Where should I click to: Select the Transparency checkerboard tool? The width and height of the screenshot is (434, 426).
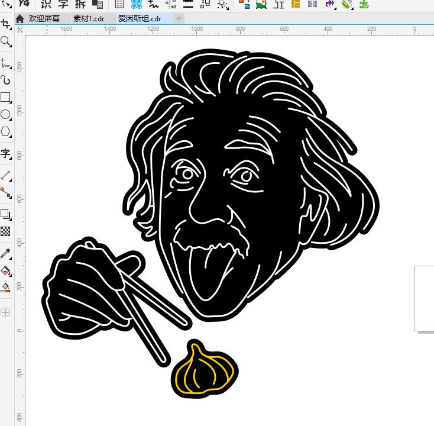pos(5,231)
